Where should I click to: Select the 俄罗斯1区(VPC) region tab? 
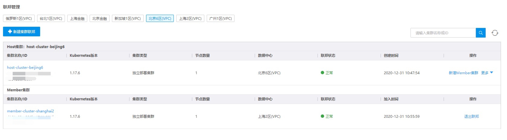[x=19, y=18]
